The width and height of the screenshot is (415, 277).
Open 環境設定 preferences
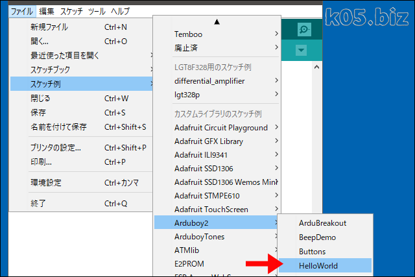[x=81, y=183]
